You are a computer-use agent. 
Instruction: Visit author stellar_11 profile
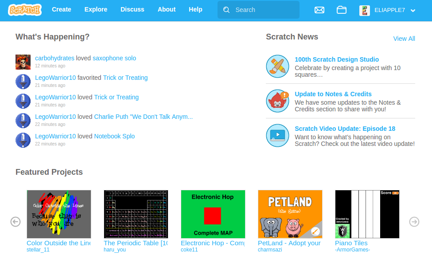pyautogui.click(x=38, y=250)
